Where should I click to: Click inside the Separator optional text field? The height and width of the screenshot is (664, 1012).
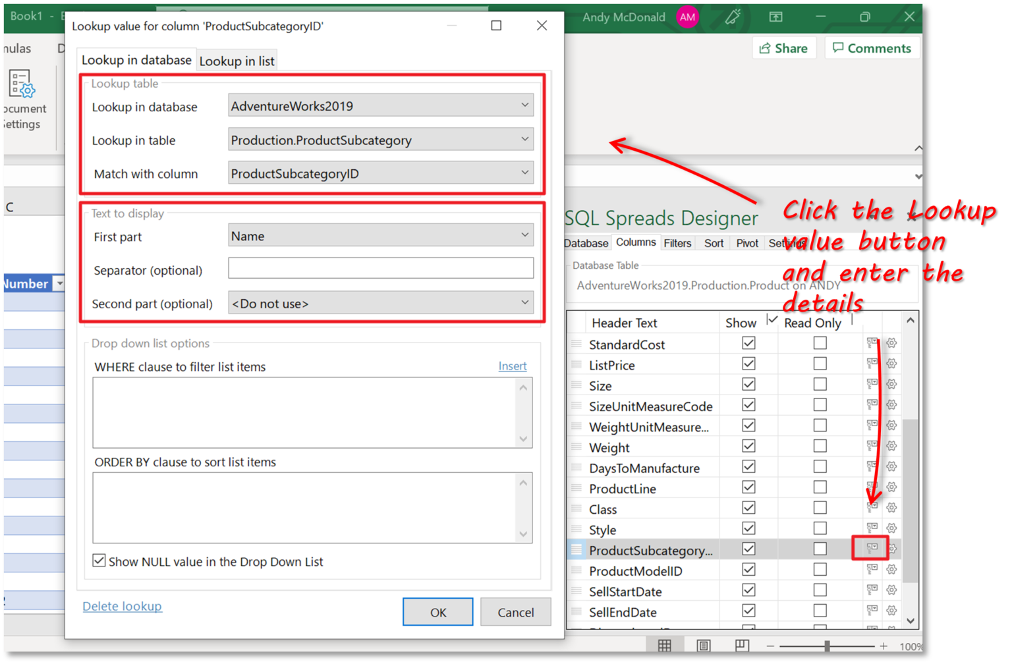[x=381, y=268]
